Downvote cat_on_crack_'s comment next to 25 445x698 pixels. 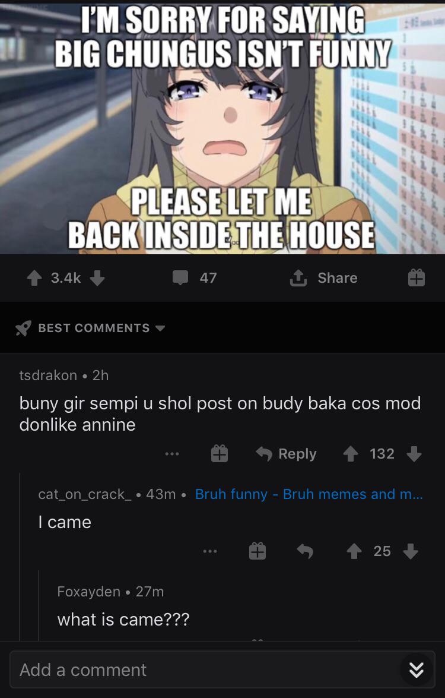point(411,551)
